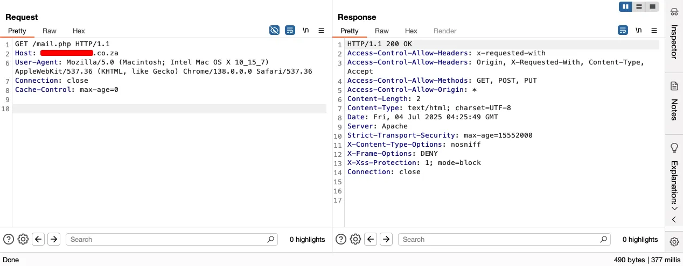Focus the Response search field
This screenshot has width=683, height=266.
click(x=504, y=239)
